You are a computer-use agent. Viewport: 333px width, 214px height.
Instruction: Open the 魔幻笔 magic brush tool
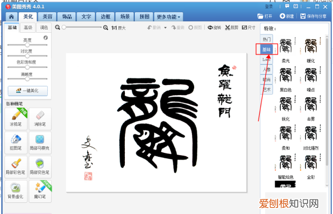40,191
